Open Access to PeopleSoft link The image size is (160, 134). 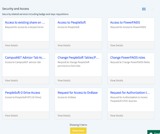click(72, 22)
